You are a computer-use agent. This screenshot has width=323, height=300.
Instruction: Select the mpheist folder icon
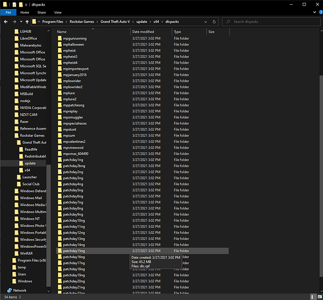(x=60, y=50)
